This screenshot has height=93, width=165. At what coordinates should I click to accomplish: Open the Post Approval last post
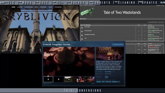151,27
